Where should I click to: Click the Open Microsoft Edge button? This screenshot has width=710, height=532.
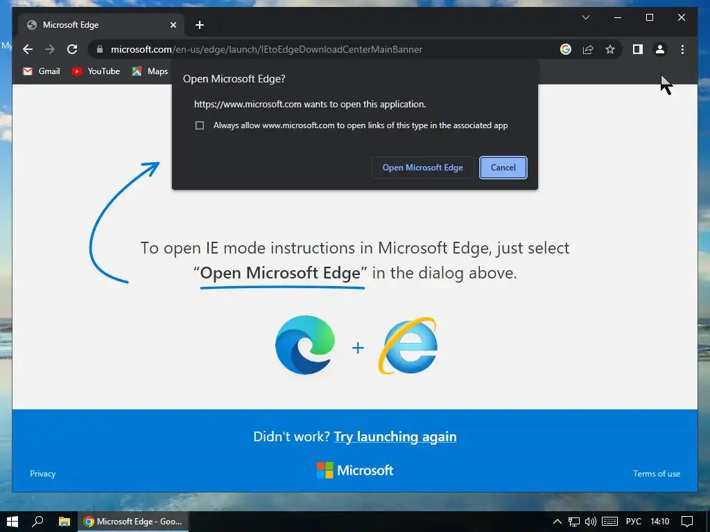click(422, 168)
